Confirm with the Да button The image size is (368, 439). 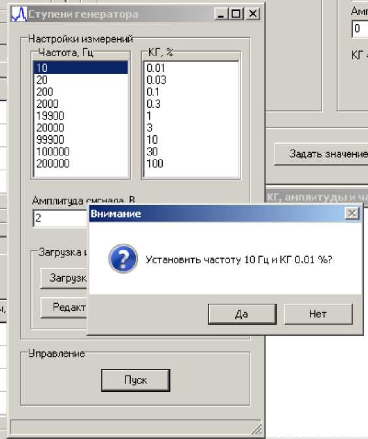pyautogui.click(x=242, y=314)
